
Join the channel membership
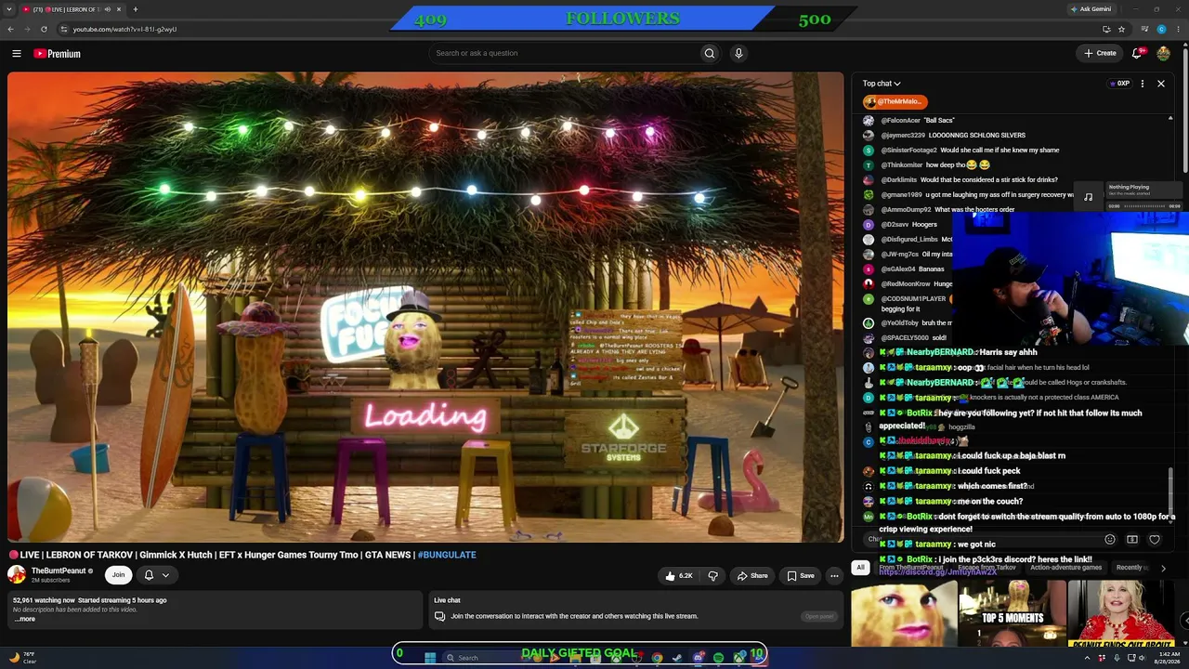pyautogui.click(x=118, y=575)
